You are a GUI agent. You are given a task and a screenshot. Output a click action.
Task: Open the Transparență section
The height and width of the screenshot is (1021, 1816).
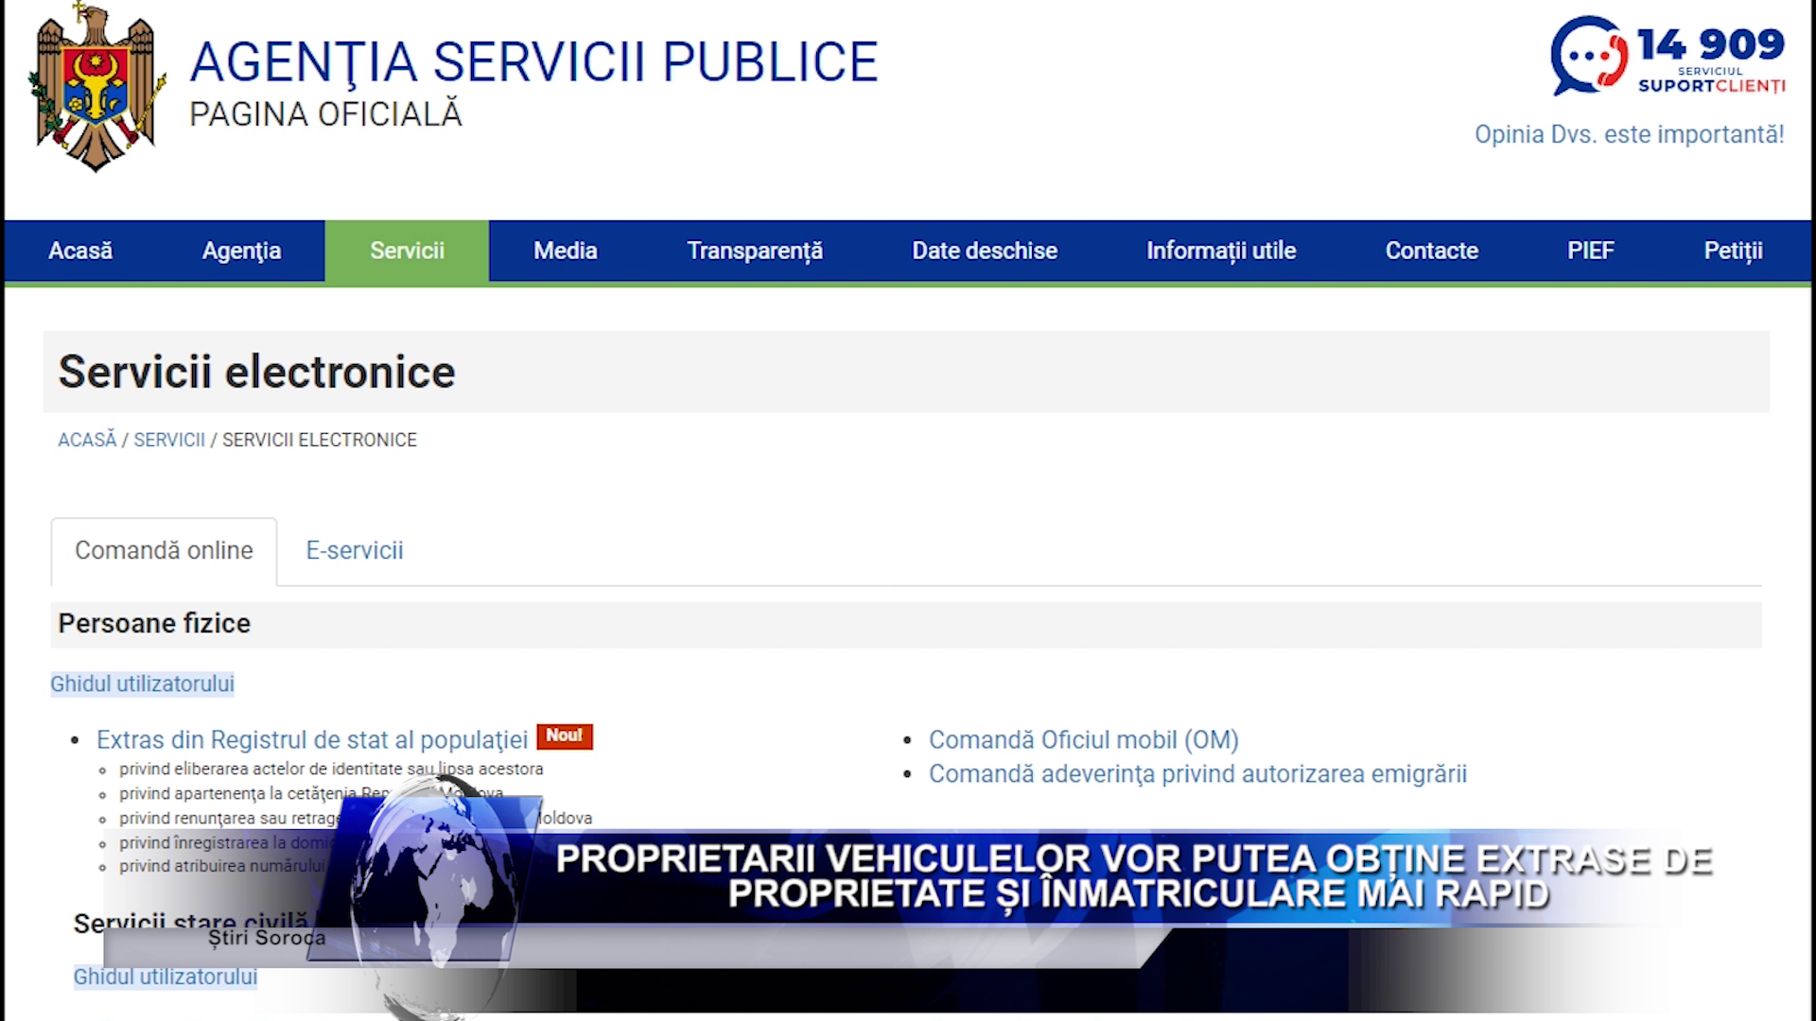[x=754, y=251]
